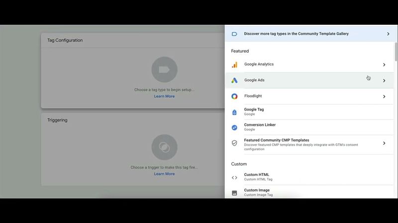Select Featured Community CMP Templates title
This screenshot has width=398, height=223.
tap(277, 140)
